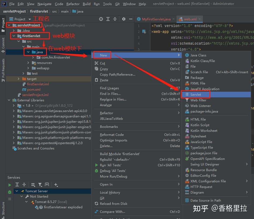Open Project panel settings gear
Viewport: 254px width, 219px height.
124,19
